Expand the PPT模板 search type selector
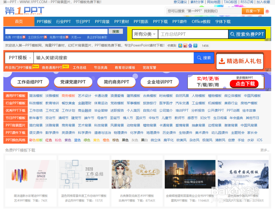 19,58
